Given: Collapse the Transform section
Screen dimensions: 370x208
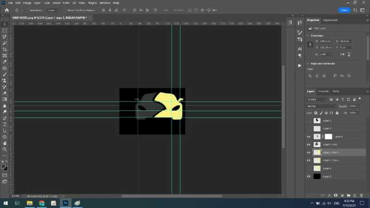Looking at the screenshot, I should tap(308, 36).
